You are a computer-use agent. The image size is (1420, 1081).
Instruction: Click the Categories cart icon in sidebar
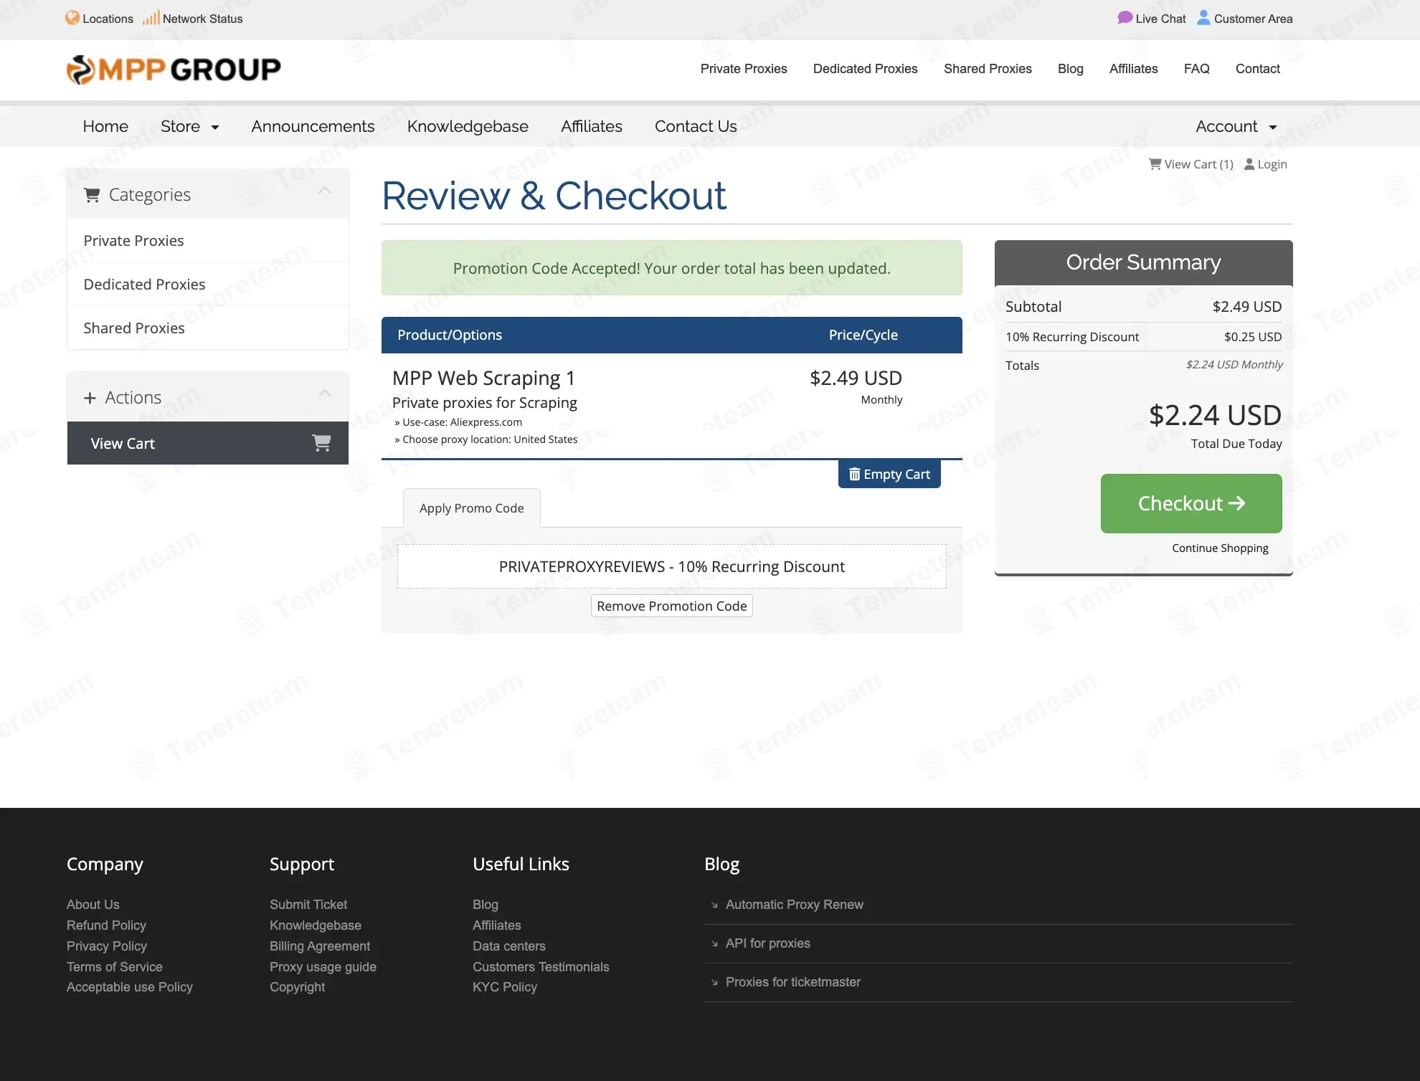coord(92,195)
